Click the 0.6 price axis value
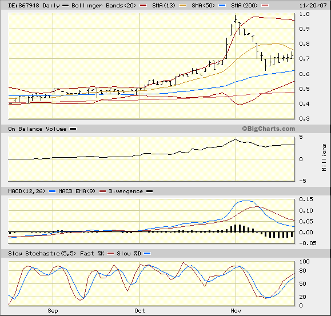Viewport: 331px width, 316px height. tap(304, 74)
